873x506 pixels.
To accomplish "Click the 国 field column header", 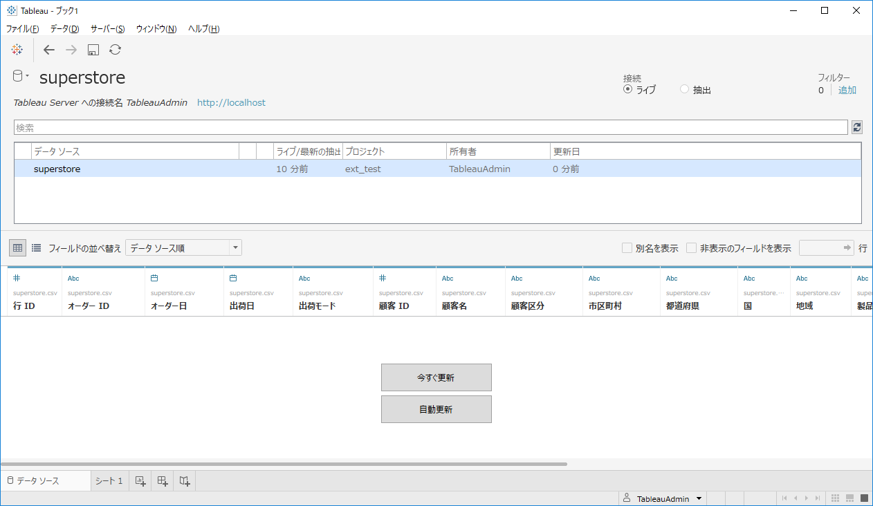I will click(764, 291).
